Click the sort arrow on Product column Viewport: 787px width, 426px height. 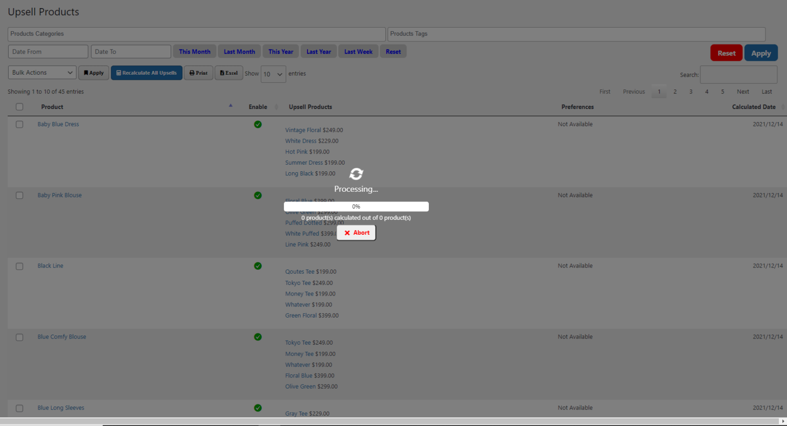tap(231, 105)
